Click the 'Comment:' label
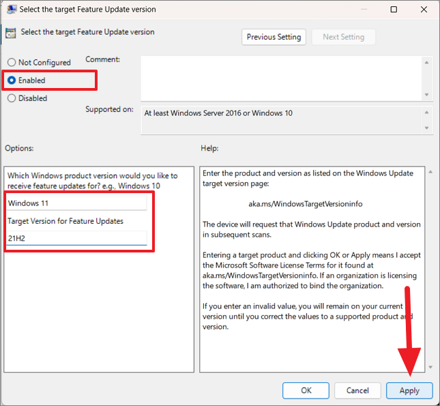This screenshot has width=440, height=406. click(x=103, y=59)
